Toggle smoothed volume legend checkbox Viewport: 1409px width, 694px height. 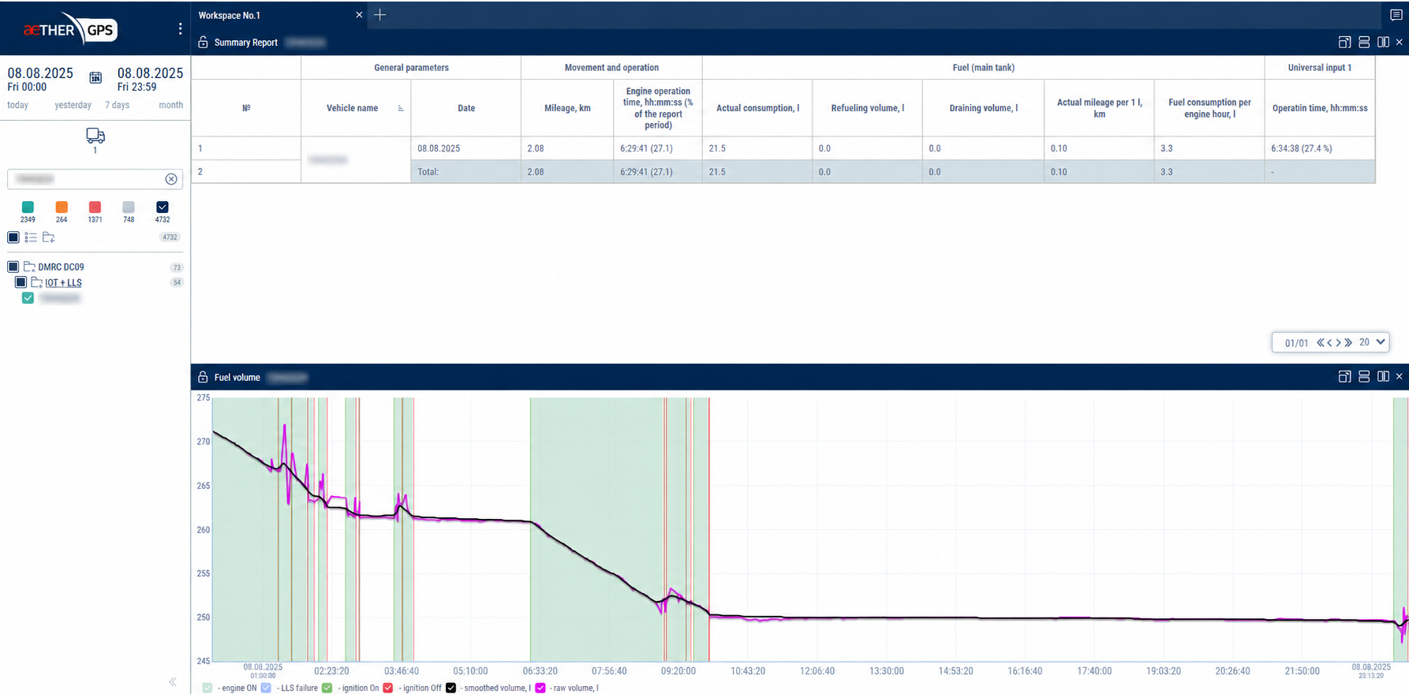(451, 688)
